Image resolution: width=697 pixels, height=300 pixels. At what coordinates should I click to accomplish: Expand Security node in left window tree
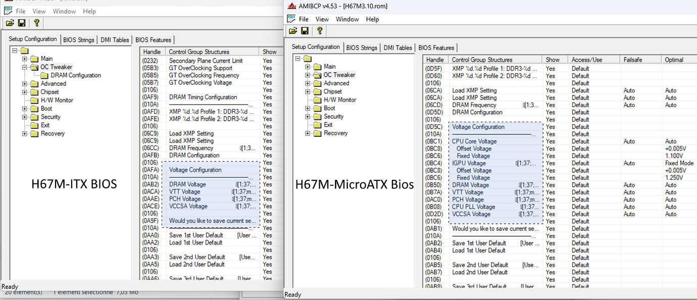24,117
